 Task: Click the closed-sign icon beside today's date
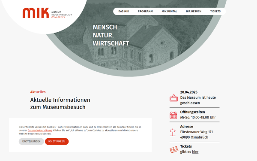tap(173, 98)
